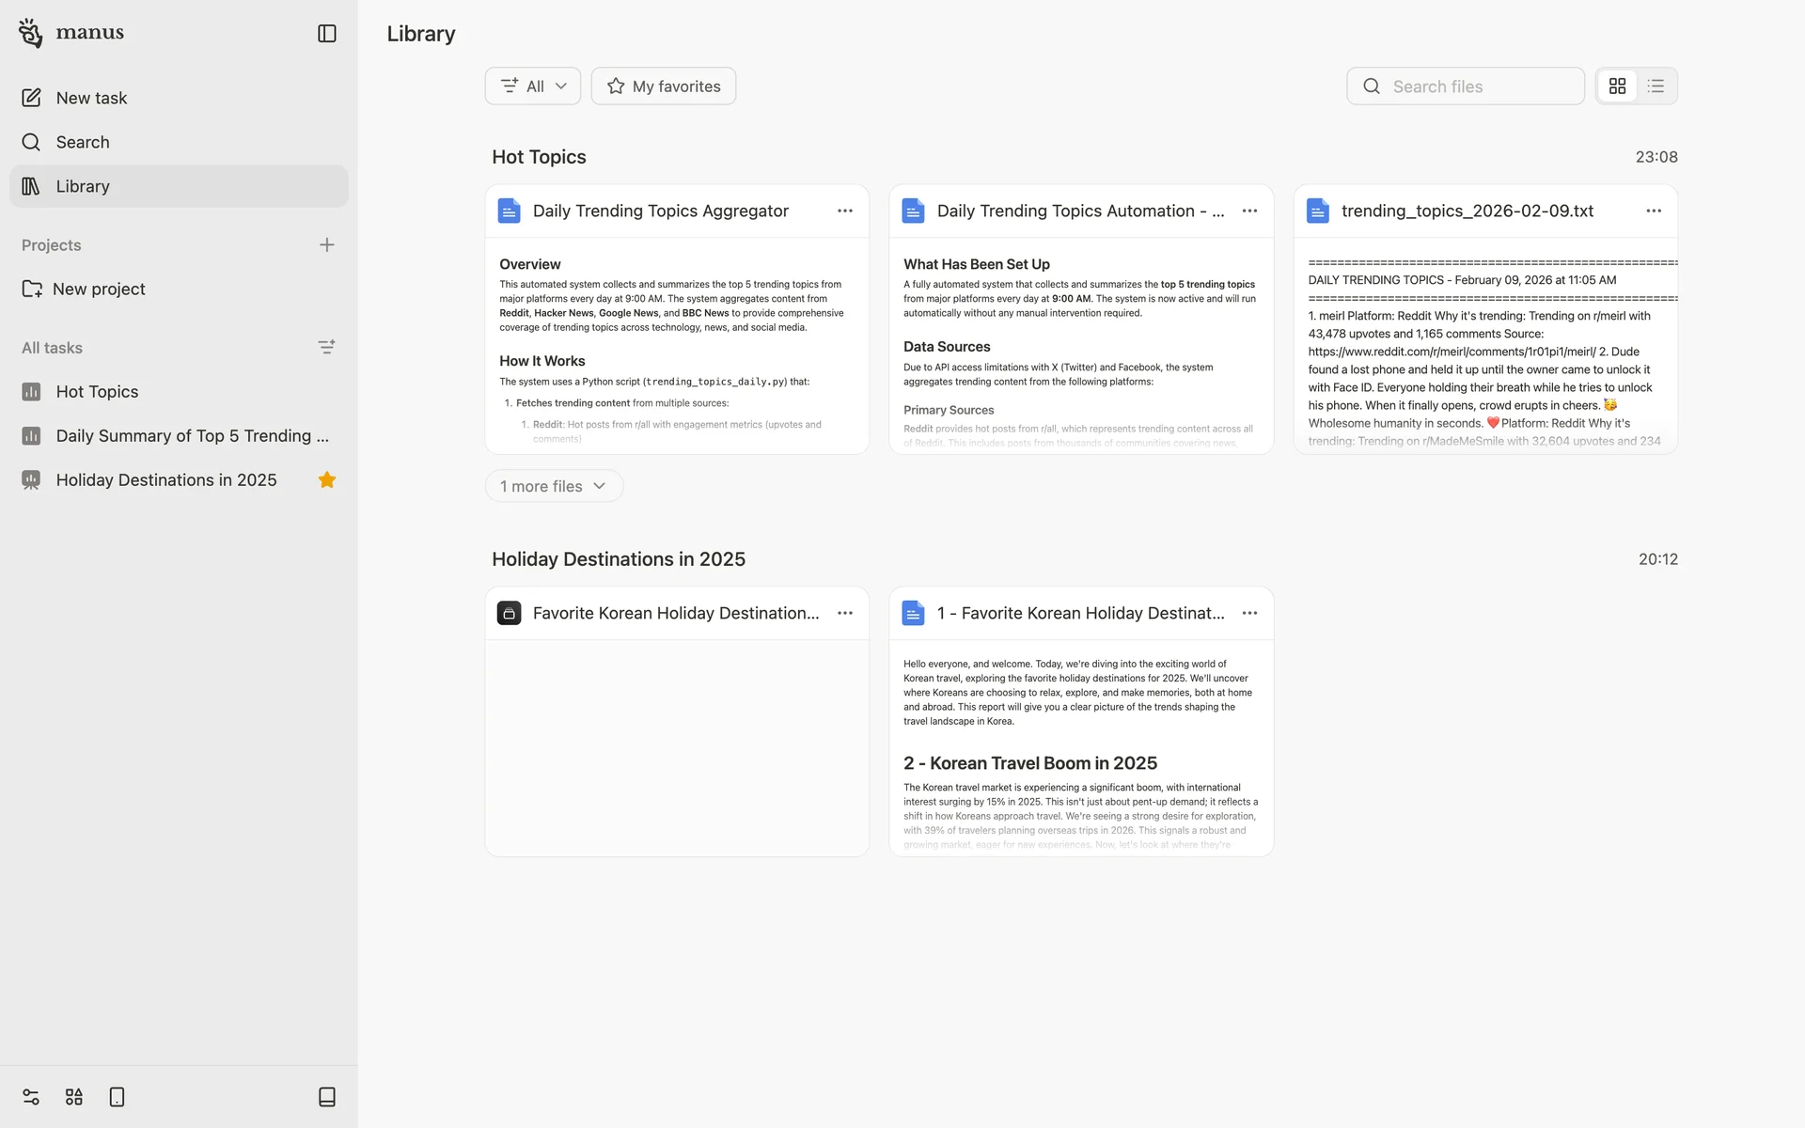
Task: Open the All filter dropdown
Action: pyautogui.click(x=533, y=86)
